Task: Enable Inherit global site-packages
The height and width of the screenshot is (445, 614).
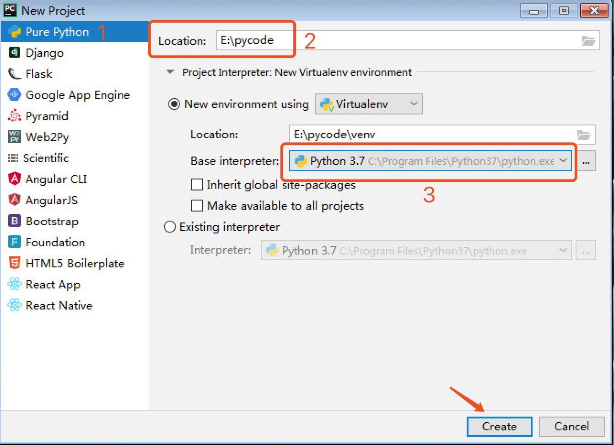Action: 197,185
